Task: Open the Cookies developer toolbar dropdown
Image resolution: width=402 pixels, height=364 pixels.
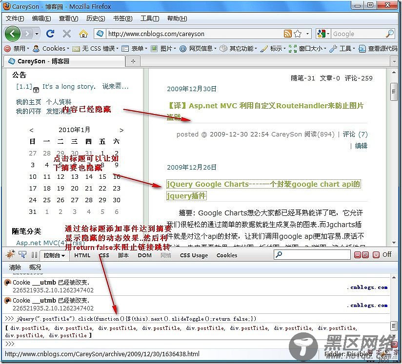Action: (x=51, y=48)
